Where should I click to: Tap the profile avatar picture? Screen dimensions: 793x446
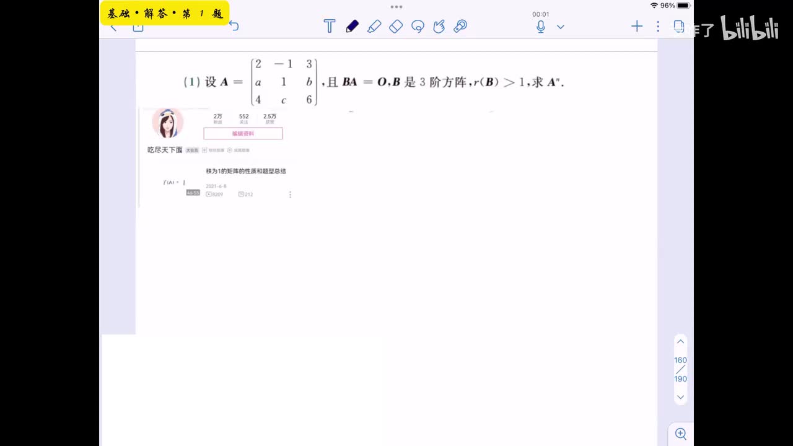coord(167,123)
